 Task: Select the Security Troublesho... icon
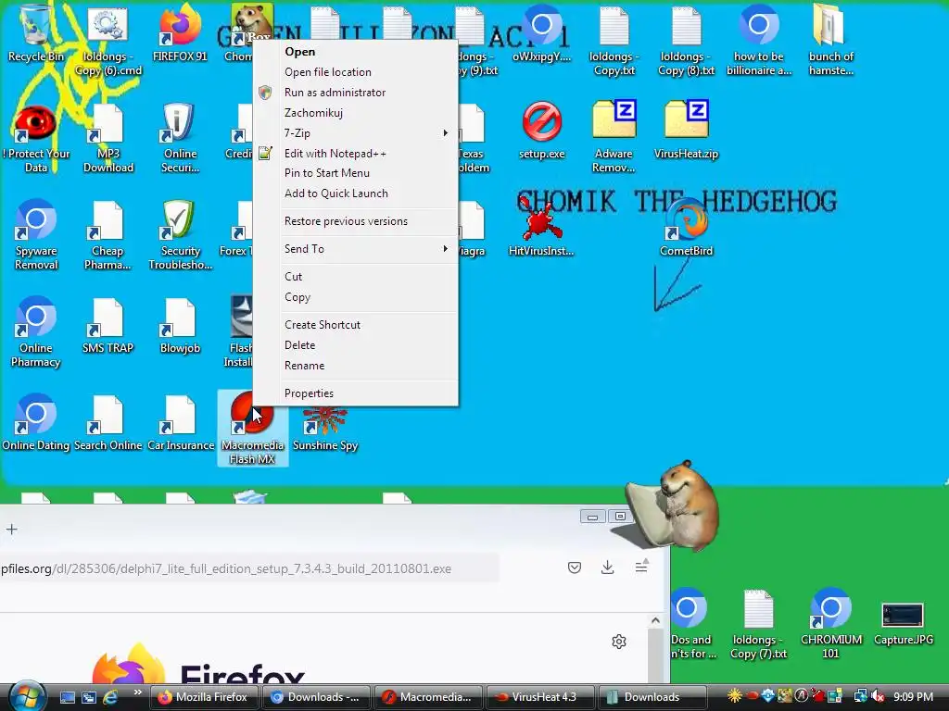[x=180, y=234]
